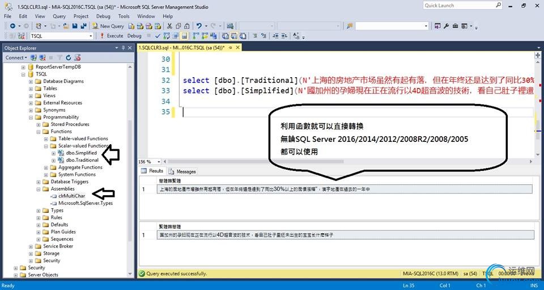Open the Project menu
The height and width of the screenshot is (290, 544).
tap(81, 16)
